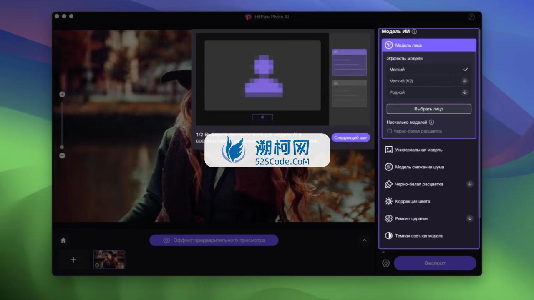Click the zoom slider handle
Image resolution: width=534 pixels, height=300 pixels.
(x=62, y=147)
